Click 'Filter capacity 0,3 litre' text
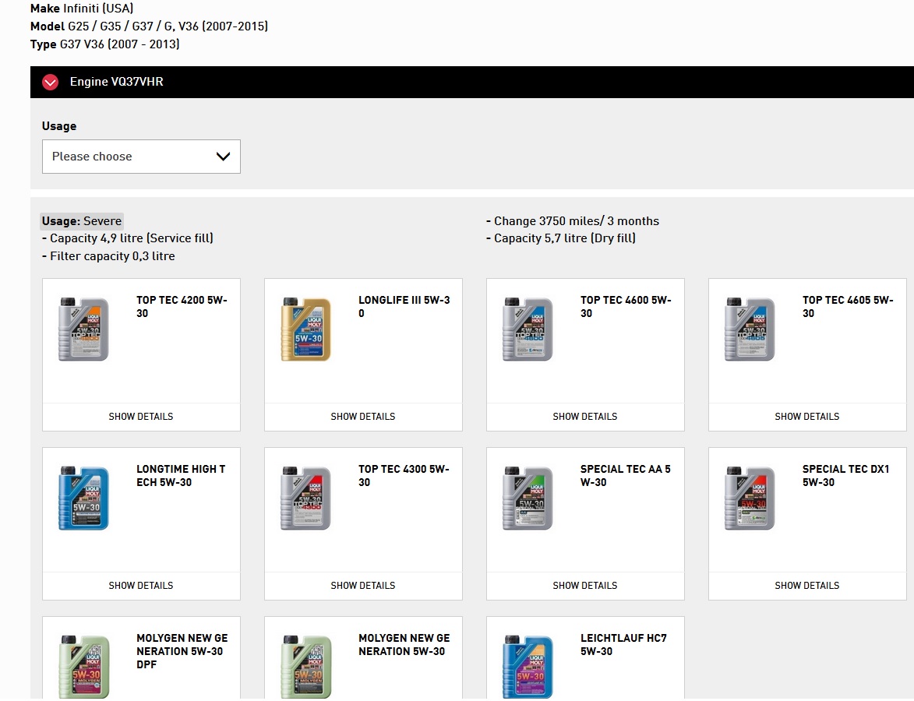The image size is (914, 701). click(112, 256)
